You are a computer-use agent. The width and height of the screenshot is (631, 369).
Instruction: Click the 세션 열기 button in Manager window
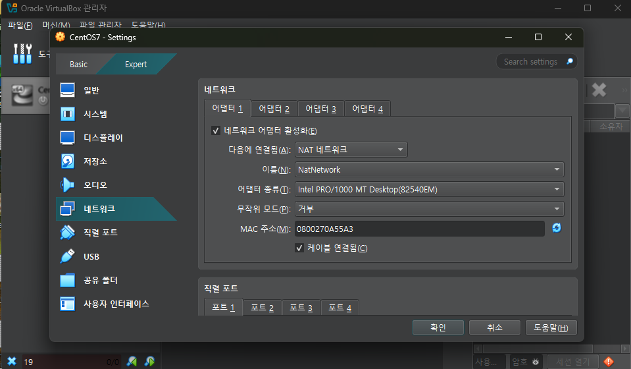572,362
